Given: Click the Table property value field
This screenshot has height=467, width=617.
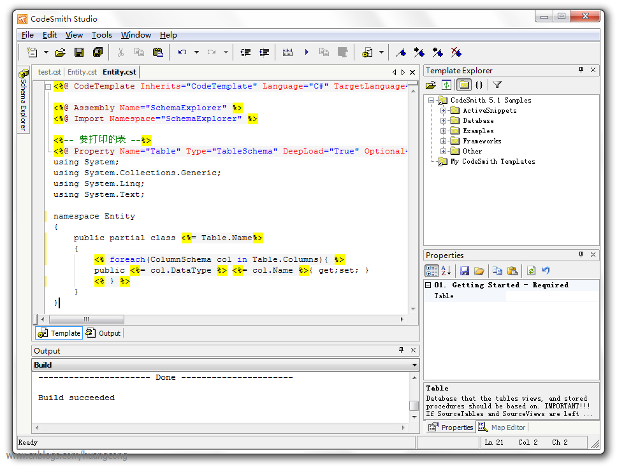Looking at the screenshot, I should click(x=551, y=296).
